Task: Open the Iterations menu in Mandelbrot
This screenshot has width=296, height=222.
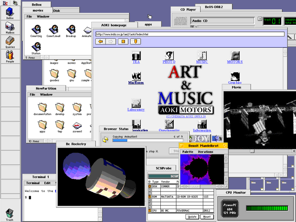Action: pos(205,152)
